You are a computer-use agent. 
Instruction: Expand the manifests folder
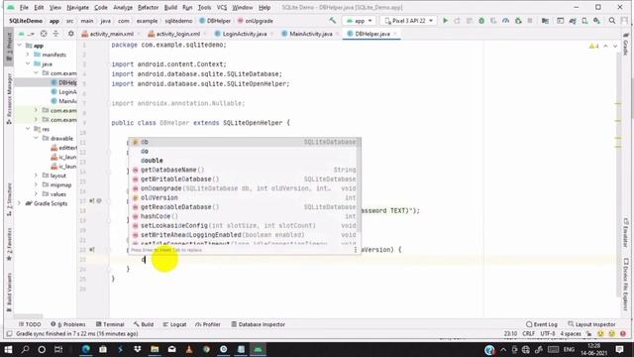[x=28, y=55]
